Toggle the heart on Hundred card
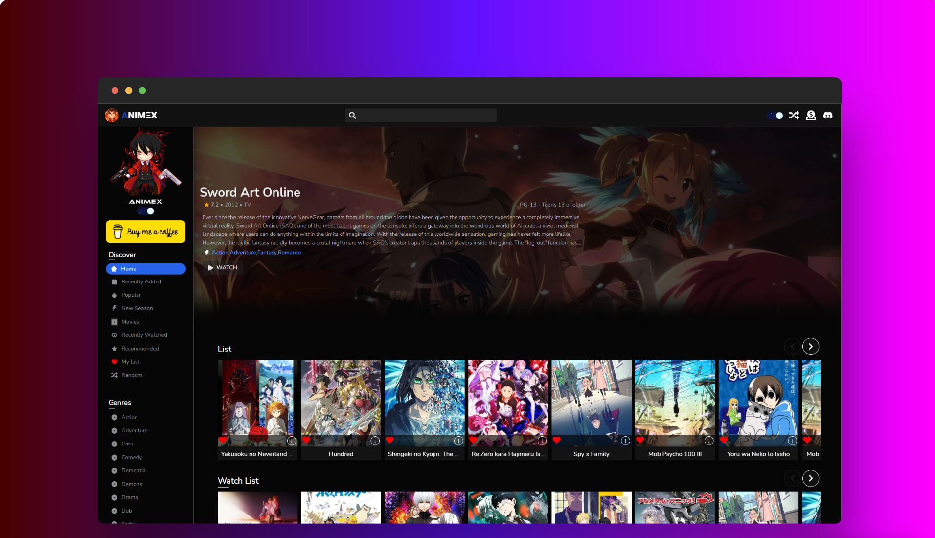 [x=306, y=440]
